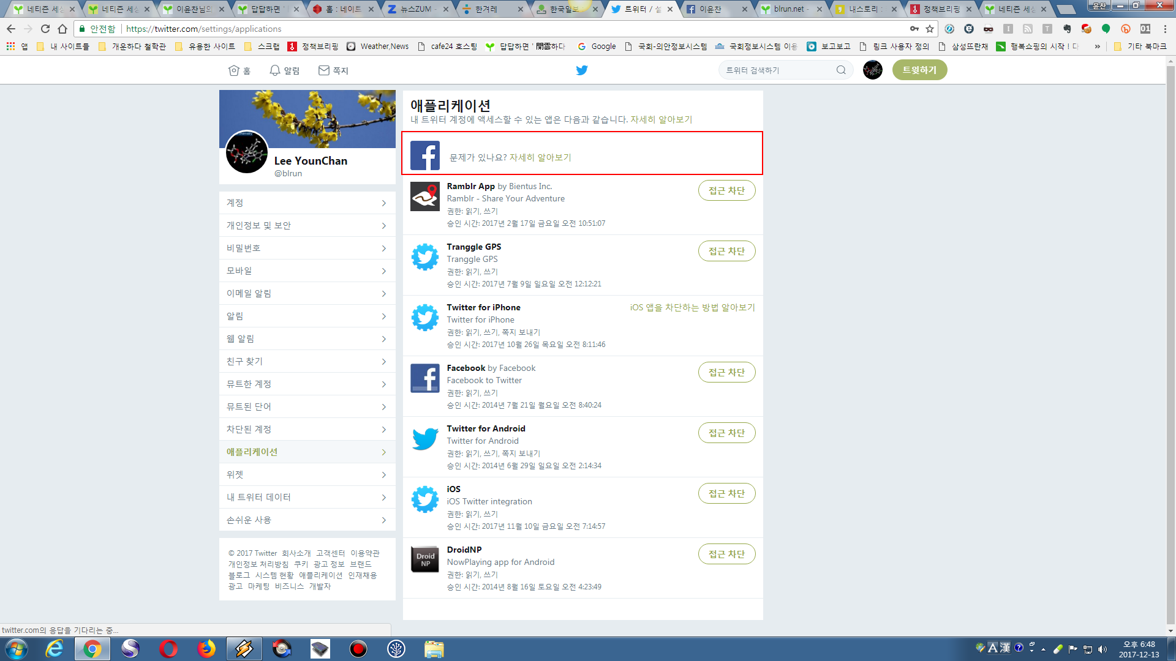Expand the 뮤트한 계정 settings row

click(307, 384)
